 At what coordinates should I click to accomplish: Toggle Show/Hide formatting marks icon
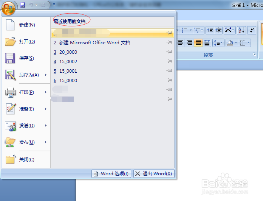252,30
